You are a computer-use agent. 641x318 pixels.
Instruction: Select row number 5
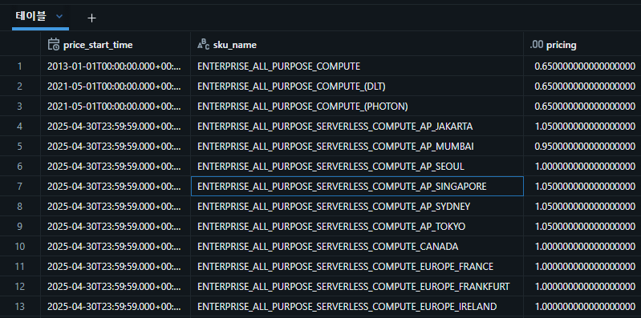click(20, 146)
